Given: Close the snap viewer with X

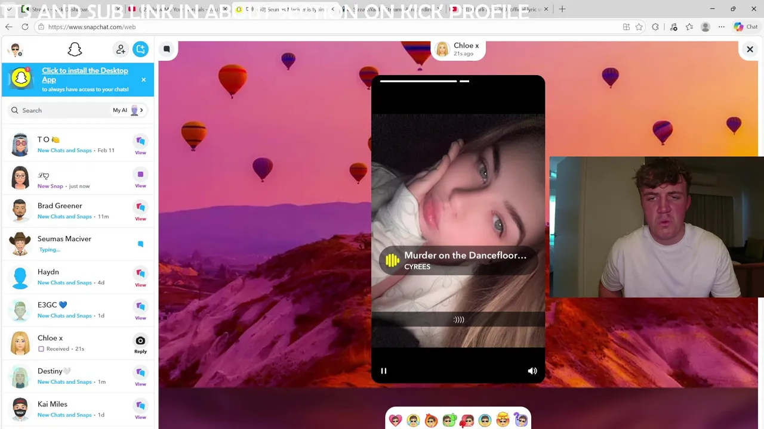Looking at the screenshot, I should tap(750, 49).
